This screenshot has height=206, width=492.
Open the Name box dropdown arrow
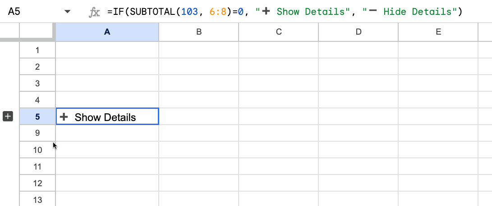tap(68, 12)
